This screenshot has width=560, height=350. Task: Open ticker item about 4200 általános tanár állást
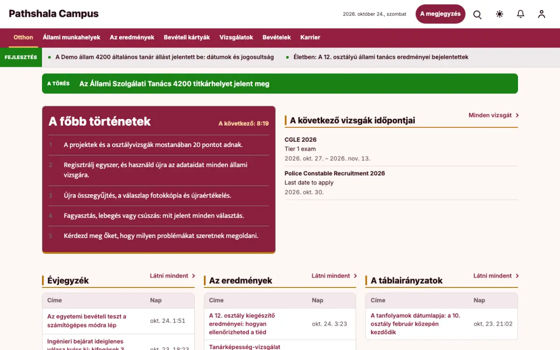pos(164,57)
